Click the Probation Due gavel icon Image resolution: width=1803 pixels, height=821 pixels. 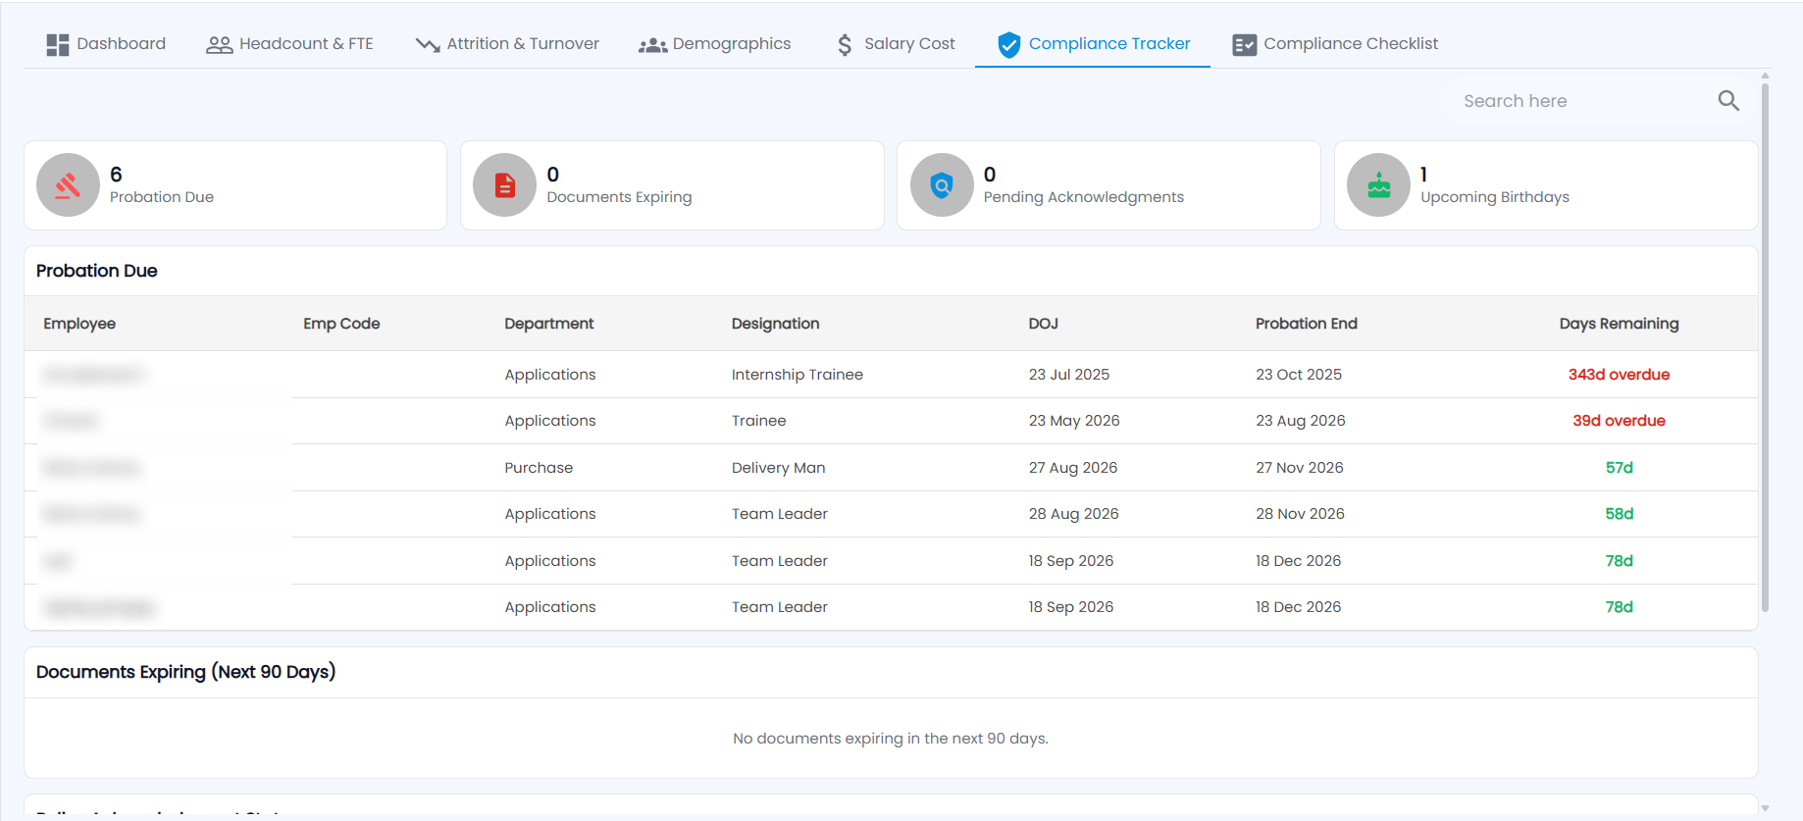tap(68, 185)
